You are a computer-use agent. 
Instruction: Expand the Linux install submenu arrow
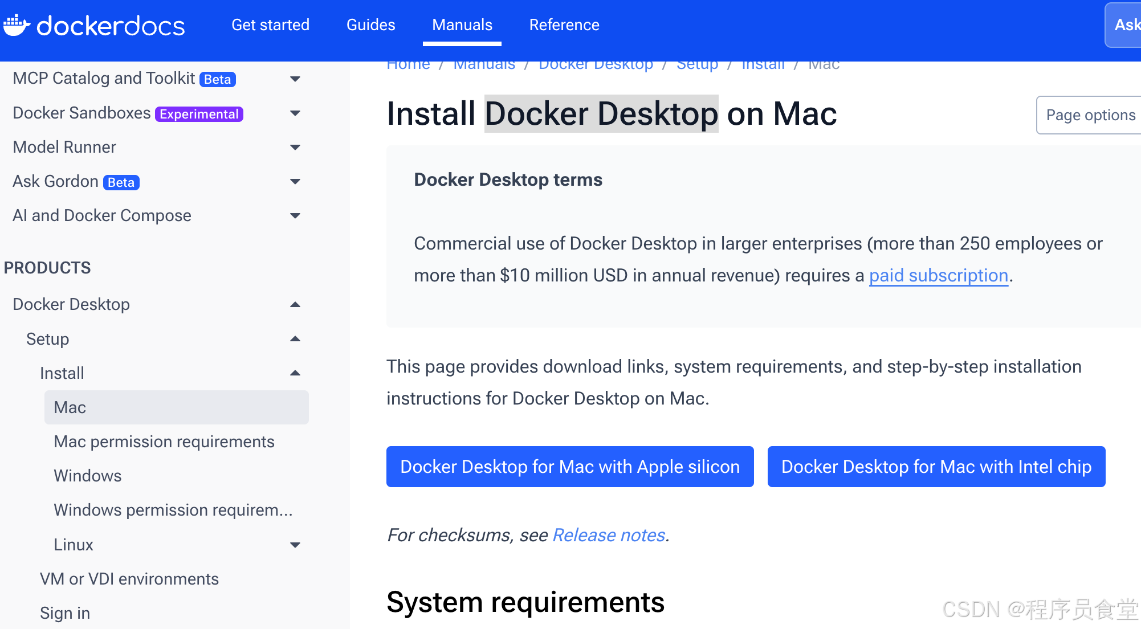coord(295,545)
